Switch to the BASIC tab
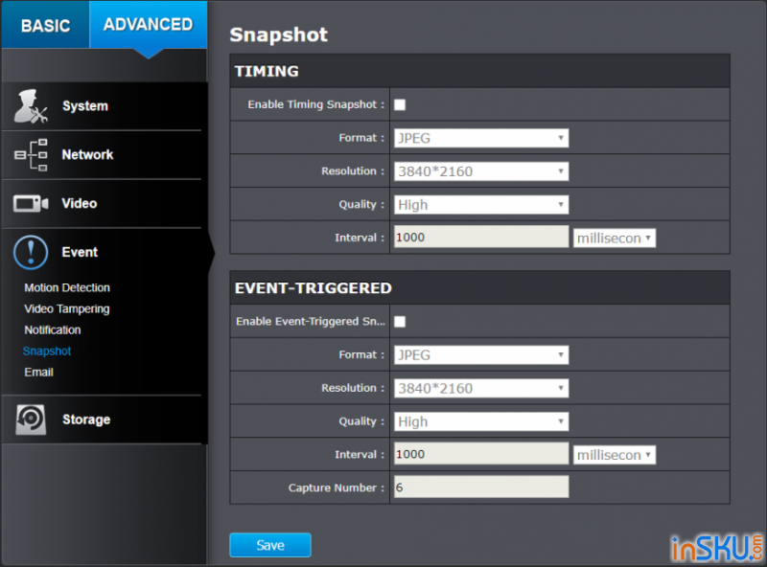The width and height of the screenshot is (767, 567). [45, 25]
